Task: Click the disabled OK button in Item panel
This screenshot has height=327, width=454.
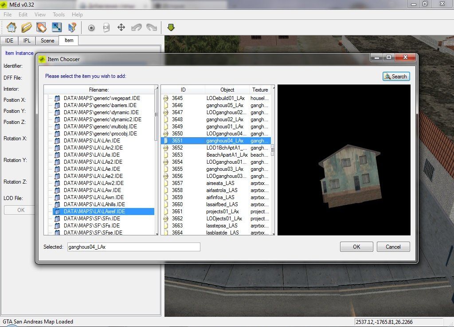Action: [x=20, y=210]
